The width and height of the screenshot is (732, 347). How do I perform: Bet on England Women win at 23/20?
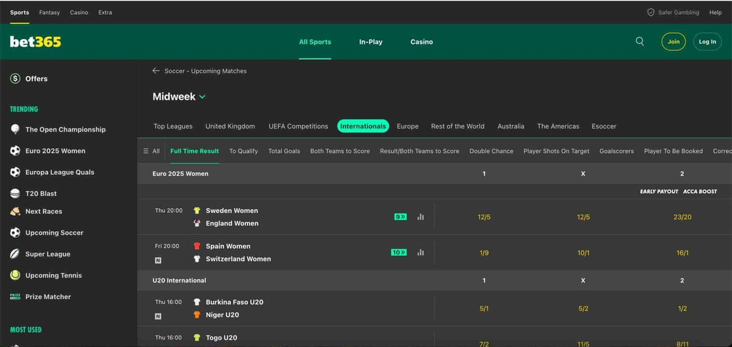coord(682,217)
